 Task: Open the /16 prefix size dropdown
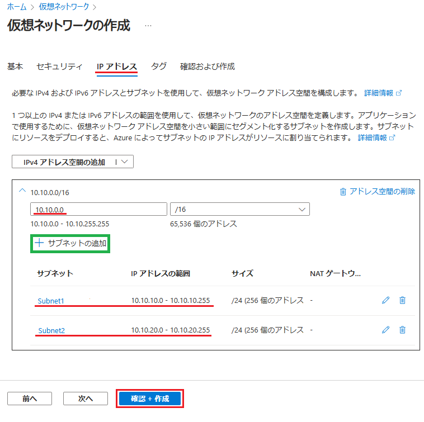pyautogui.click(x=240, y=210)
